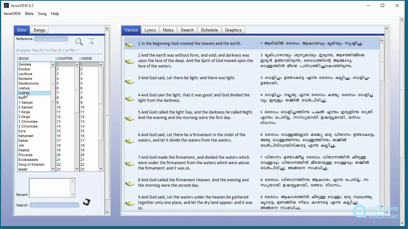Click the book icon next to verse 2
Viewport: 408px width, 229px height.
[130, 61]
